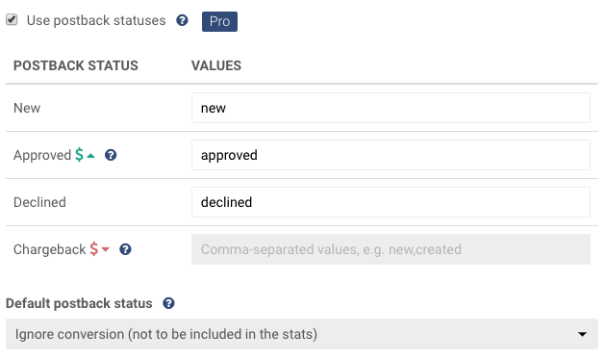Viewport: 606px width, 359px height.
Task: Click the Use postback statuses label
Action: [96, 20]
